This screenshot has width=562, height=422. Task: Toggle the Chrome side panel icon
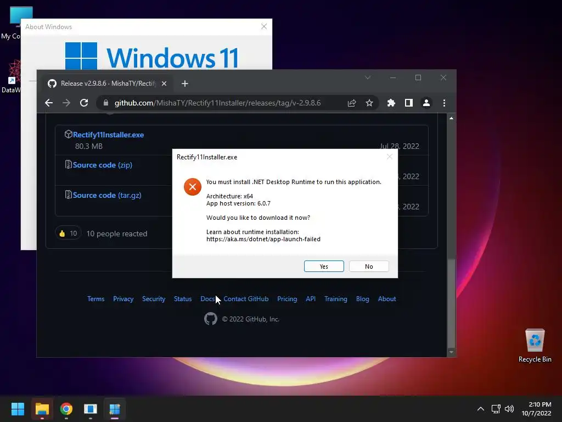(408, 103)
